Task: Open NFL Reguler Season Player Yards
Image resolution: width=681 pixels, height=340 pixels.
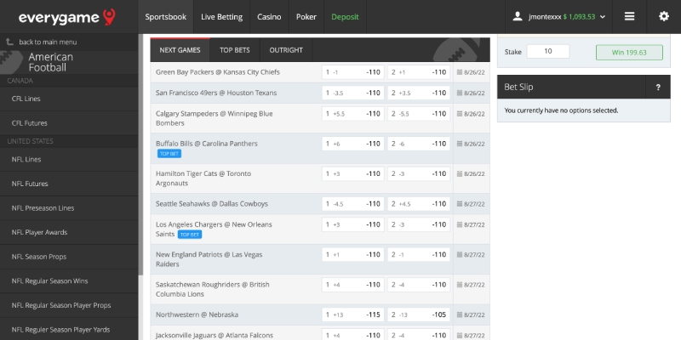Action: tap(69, 329)
